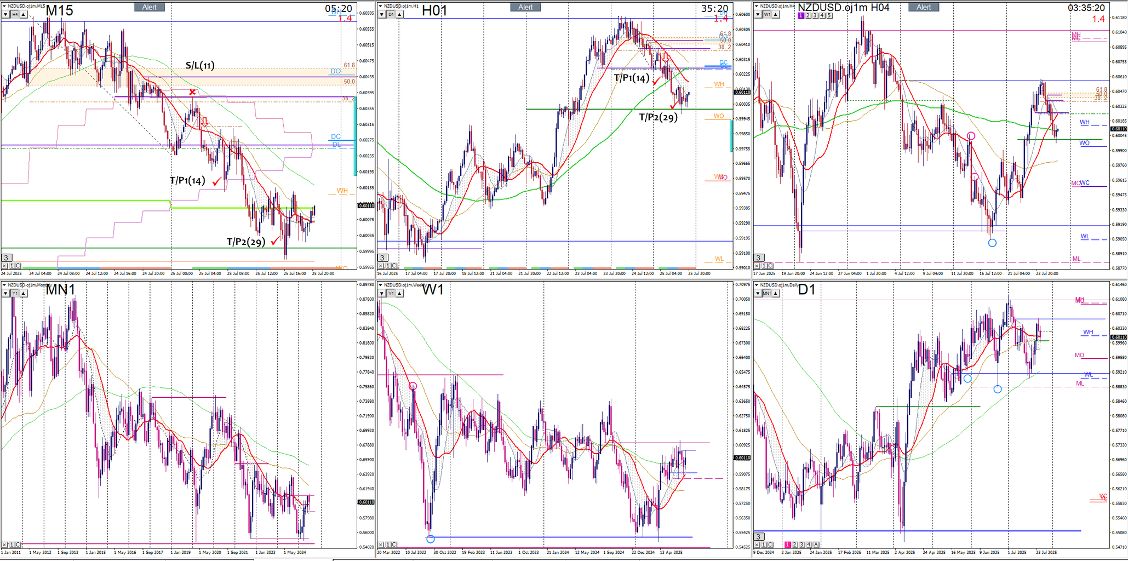The width and height of the screenshot is (1128, 561).
Task: Click the X button at the bottom of the H01 chart
Action: (x=381, y=266)
